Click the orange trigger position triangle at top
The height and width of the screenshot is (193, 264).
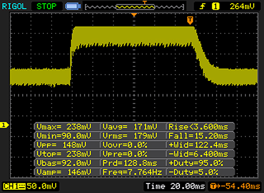134,15
